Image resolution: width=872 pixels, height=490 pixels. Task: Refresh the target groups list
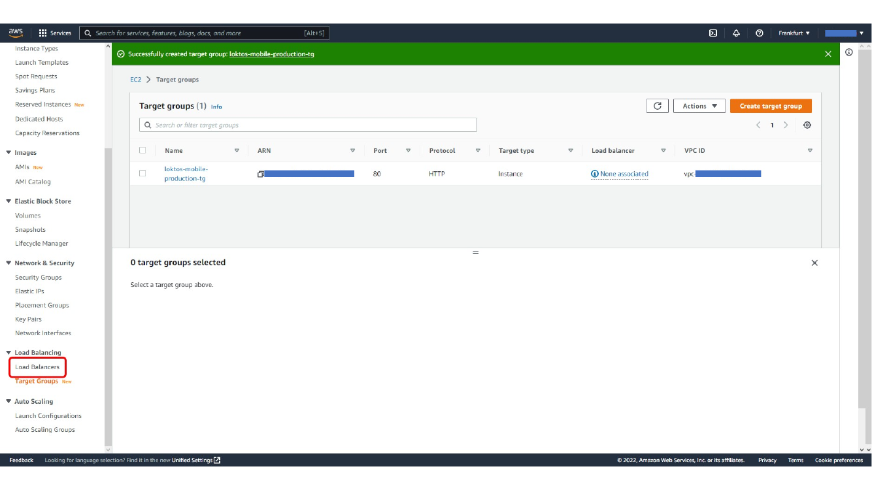[x=657, y=106]
